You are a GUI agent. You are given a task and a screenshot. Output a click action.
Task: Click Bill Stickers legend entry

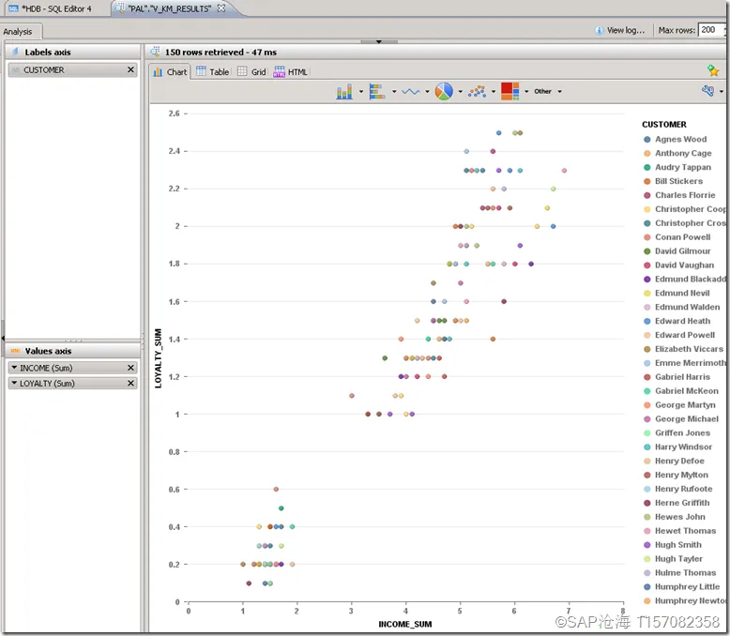coord(673,181)
